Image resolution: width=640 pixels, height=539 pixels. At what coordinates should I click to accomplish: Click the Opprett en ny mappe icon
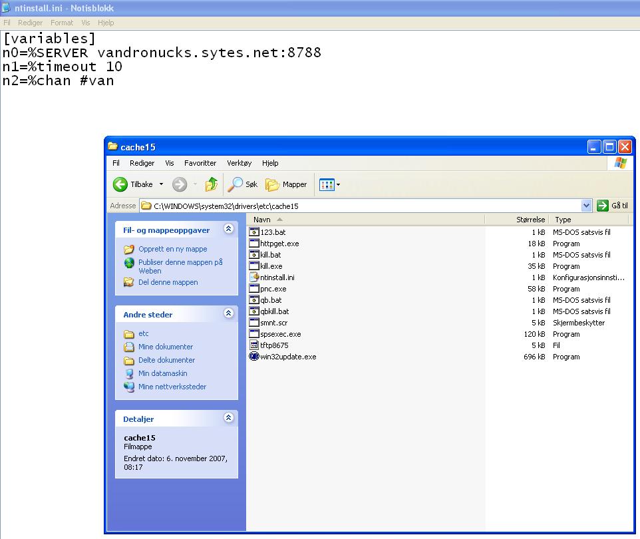pyautogui.click(x=129, y=249)
